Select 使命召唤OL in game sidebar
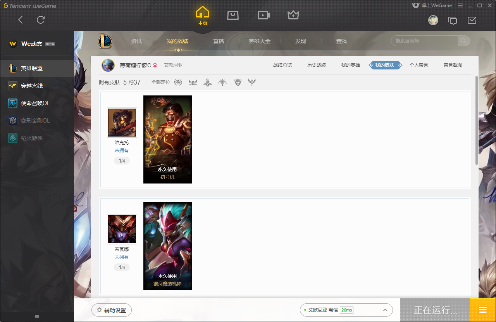The width and height of the screenshot is (496, 322). point(37,103)
